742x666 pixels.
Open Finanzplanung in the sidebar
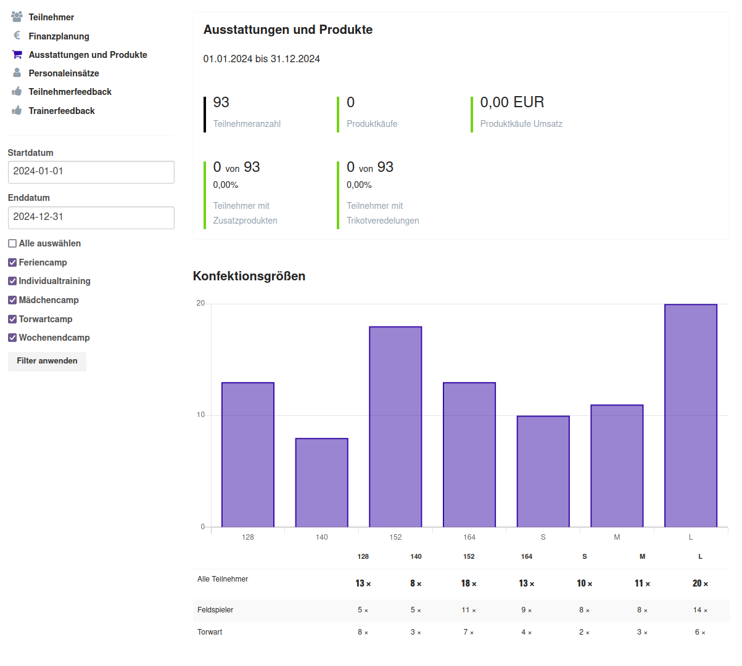59,36
